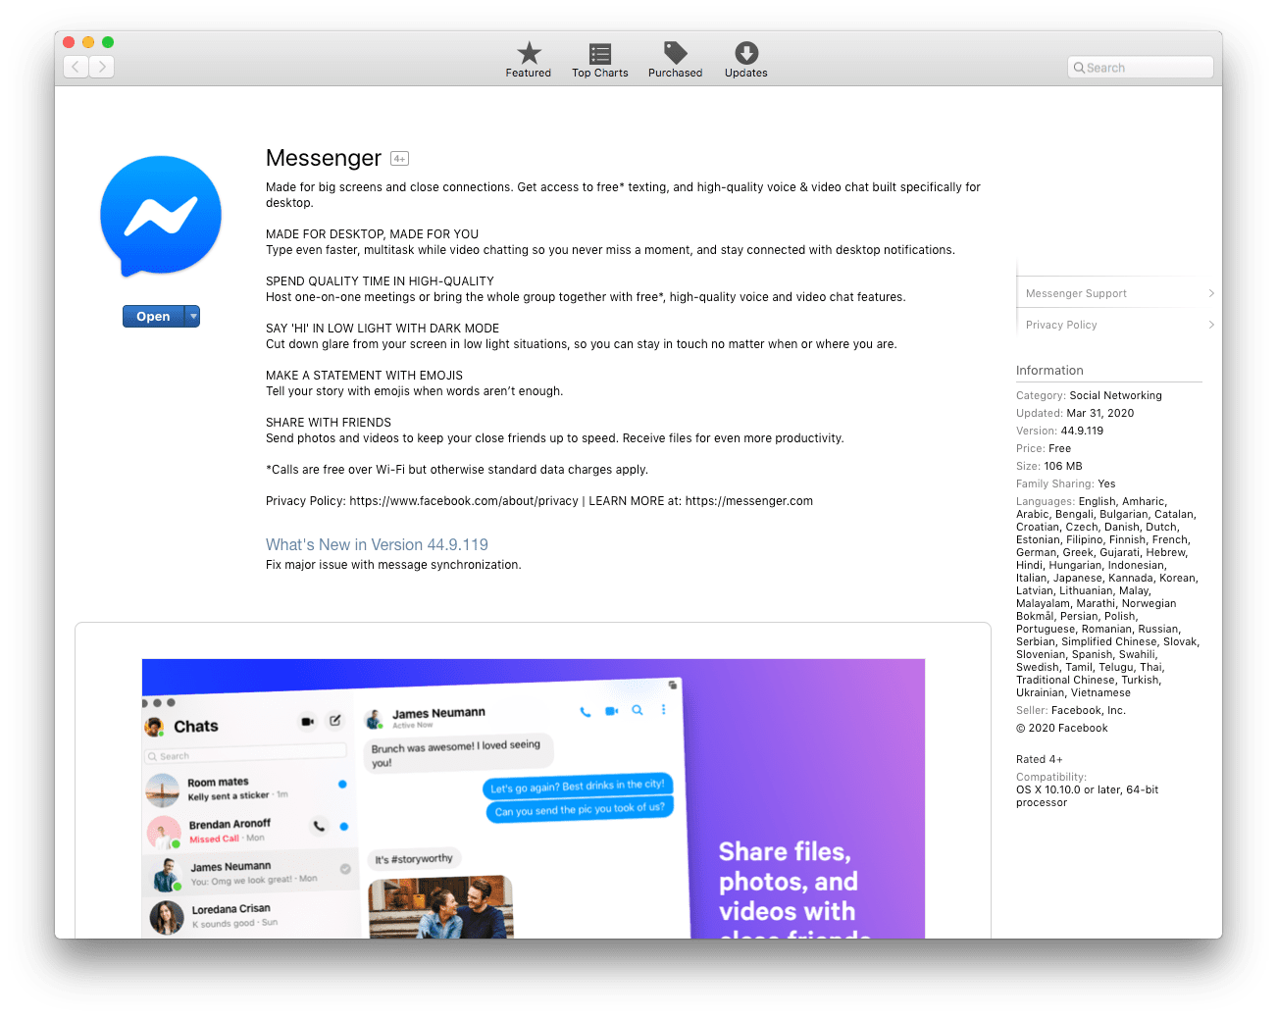
Task: Click the Price Free row
Action: pyautogui.click(x=1044, y=448)
